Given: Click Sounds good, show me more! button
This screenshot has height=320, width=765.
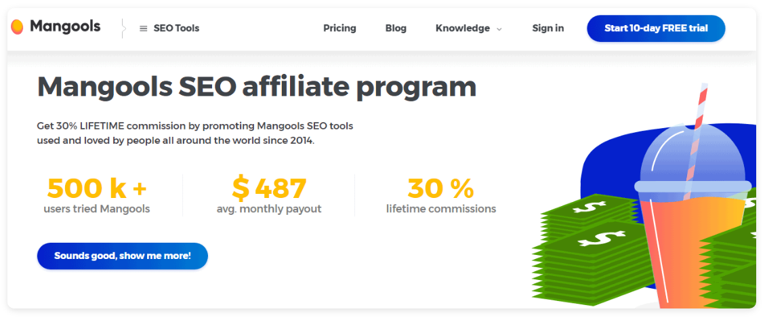Looking at the screenshot, I should [123, 256].
